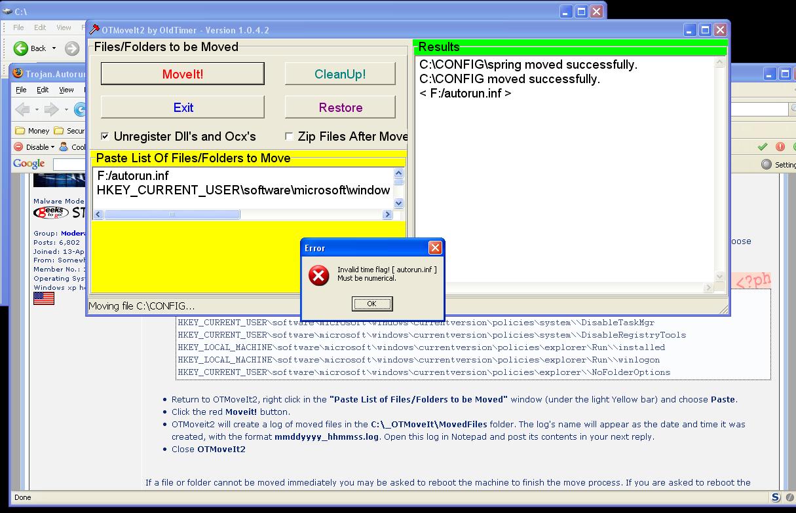Viewport: 796px width, 513px height.
Task: Enable Zip Files After Move checkbox
Action: tap(289, 137)
